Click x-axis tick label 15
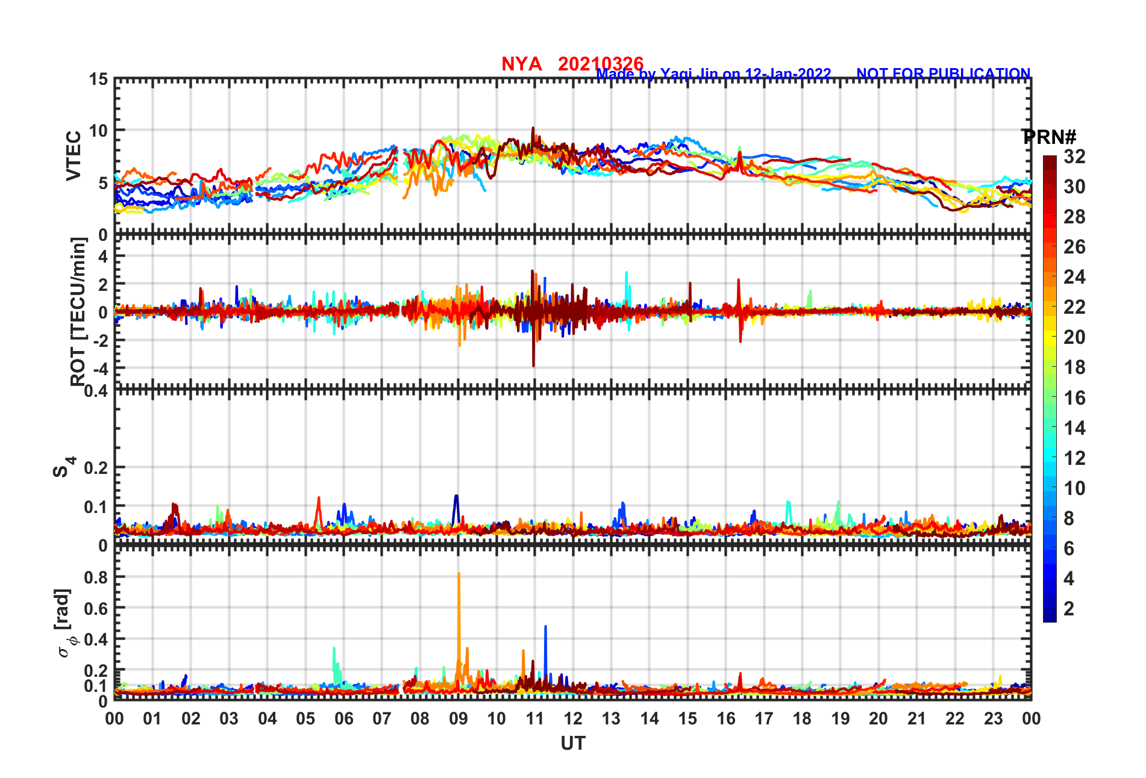 [687, 718]
